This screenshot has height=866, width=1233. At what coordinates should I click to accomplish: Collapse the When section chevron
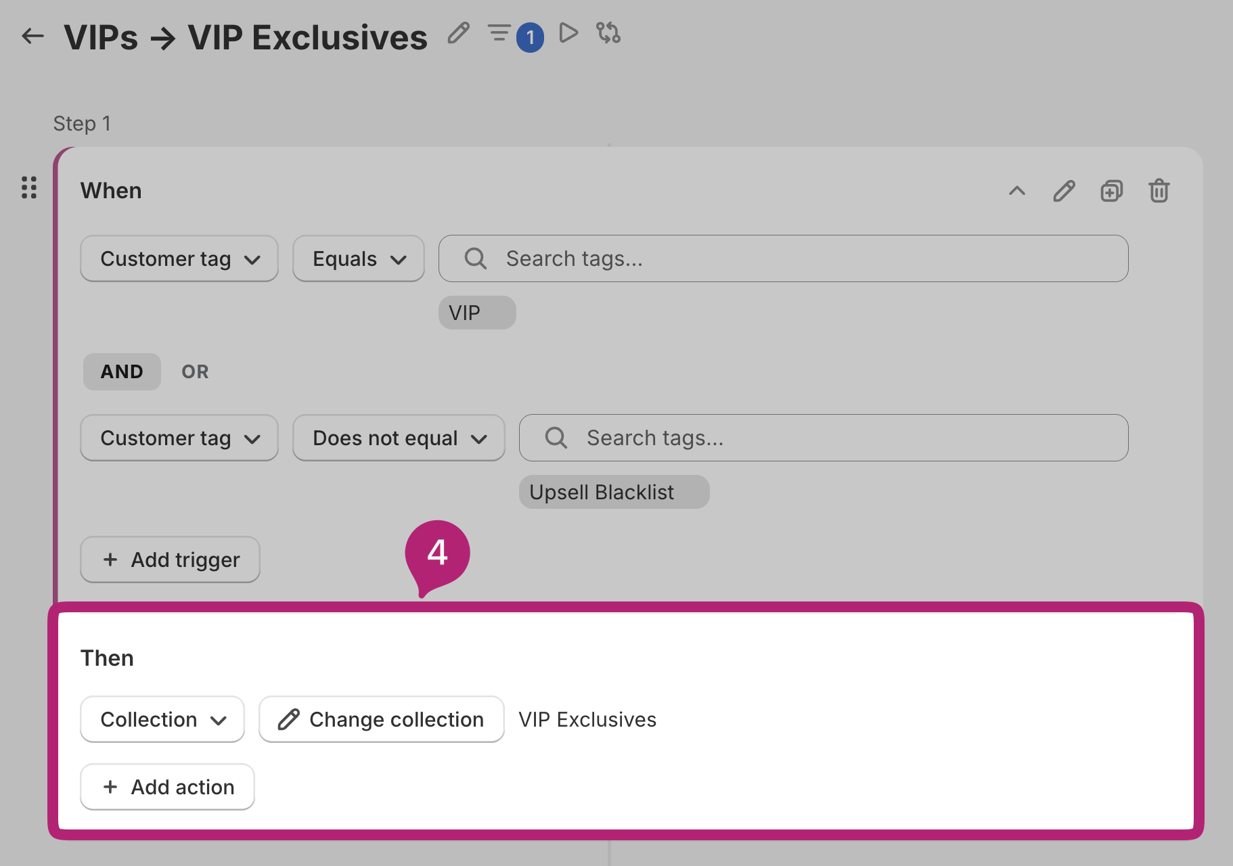[x=1016, y=191]
